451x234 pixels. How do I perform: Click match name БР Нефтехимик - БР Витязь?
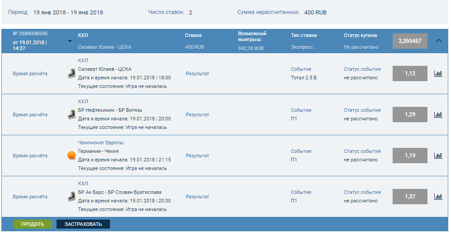(110, 110)
